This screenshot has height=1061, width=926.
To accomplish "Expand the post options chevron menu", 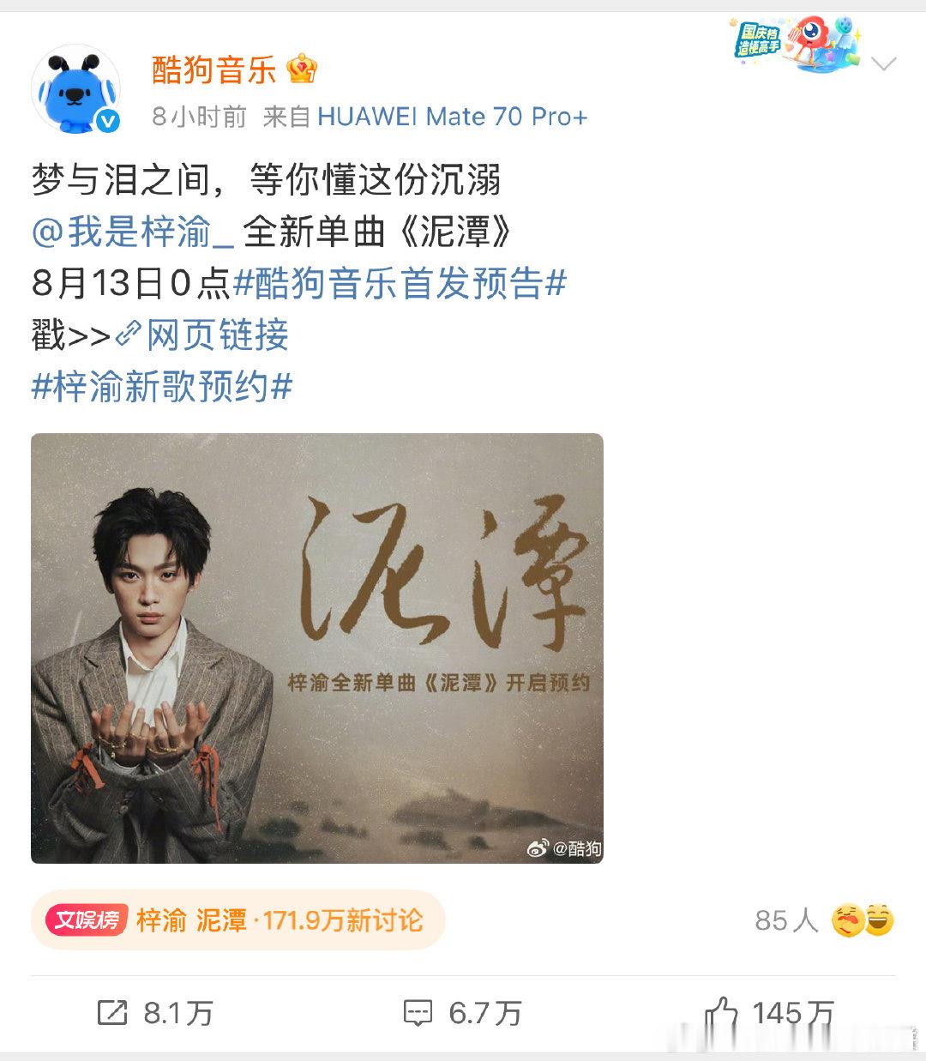I will (x=883, y=64).
